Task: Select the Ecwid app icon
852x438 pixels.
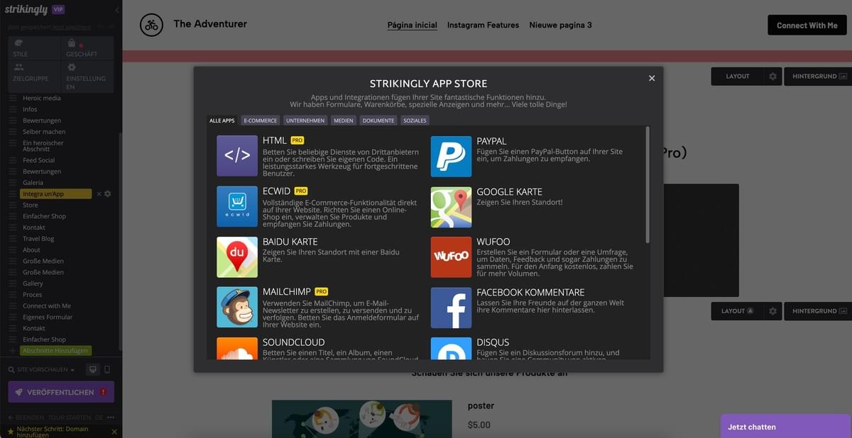Action: [x=237, y=206]
